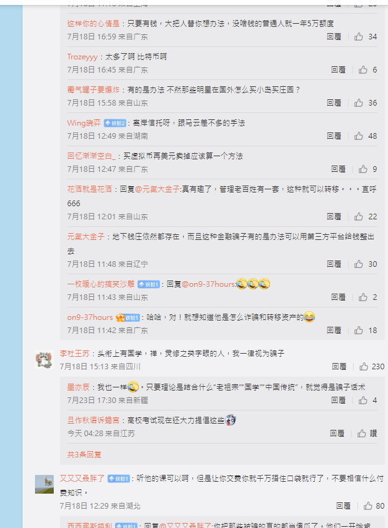
Task: Click 铁粉1 badge next to 一枚暖心的搞笑沙雕
Action: [149, 284]
